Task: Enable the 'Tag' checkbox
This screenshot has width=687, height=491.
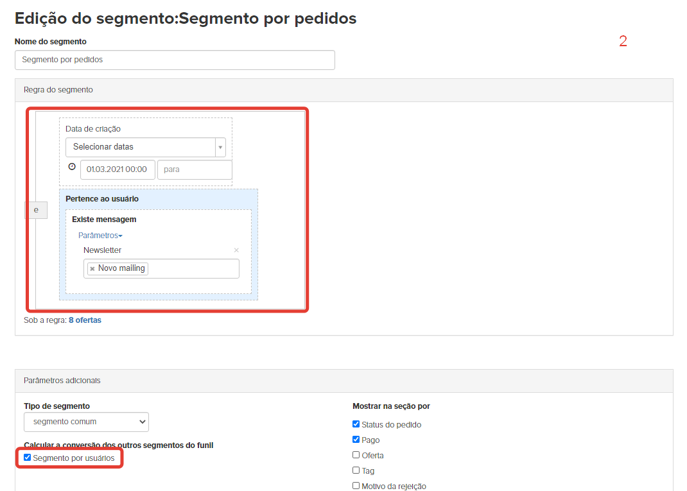Action: [356, 470]
